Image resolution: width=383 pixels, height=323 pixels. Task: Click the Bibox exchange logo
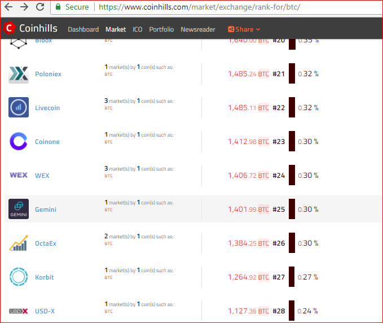[x=19, y=44]
